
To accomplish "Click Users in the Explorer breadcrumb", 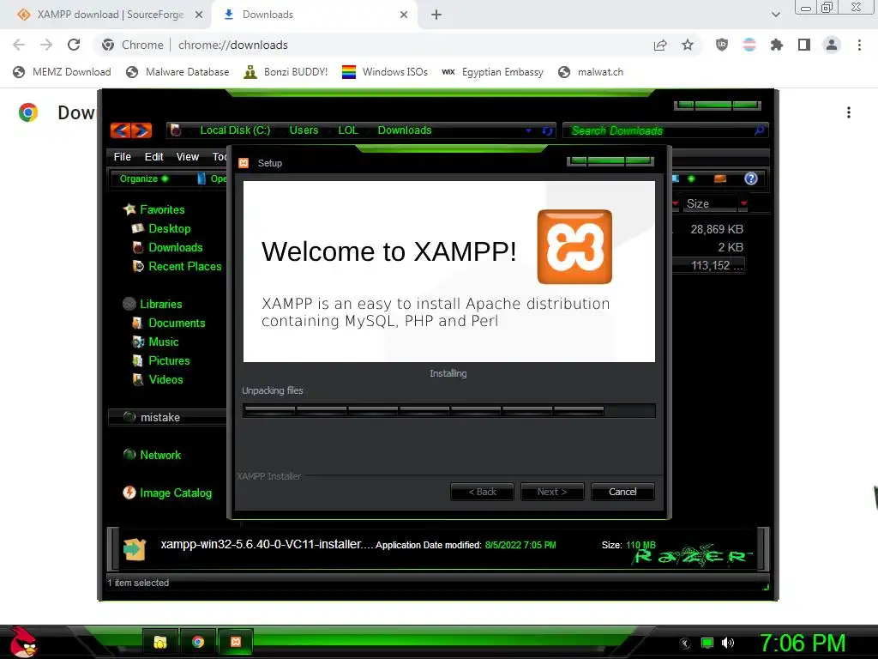I will (x=304, y=130).
